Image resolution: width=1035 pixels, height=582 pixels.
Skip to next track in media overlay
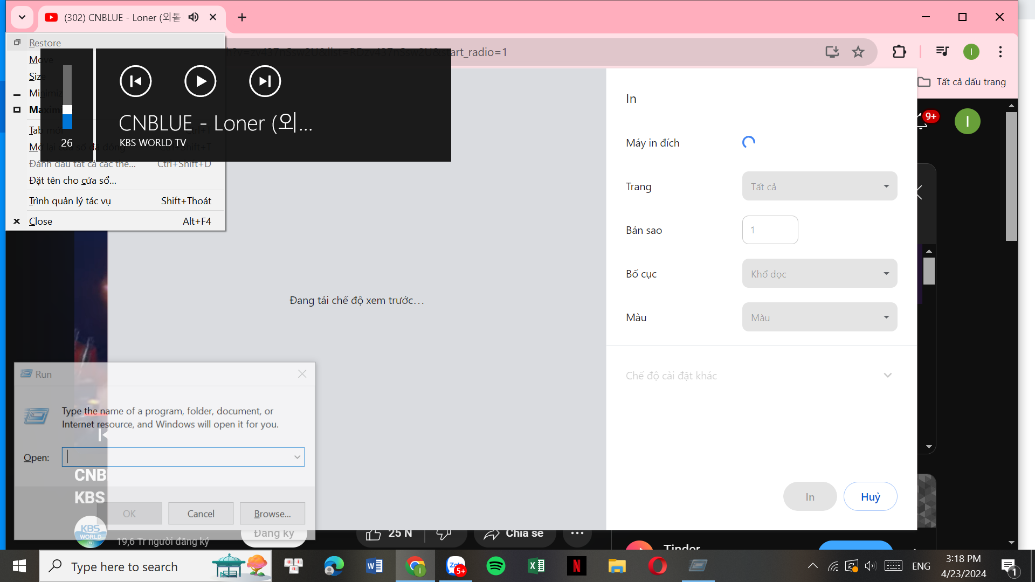coord(265,81)
